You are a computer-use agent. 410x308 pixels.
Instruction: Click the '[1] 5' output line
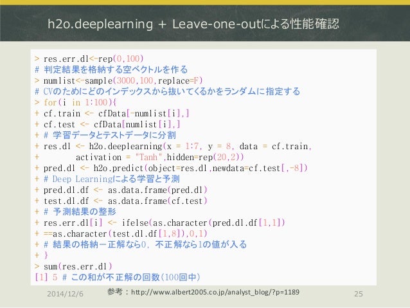pyautogui.click(x=118, y=277)
